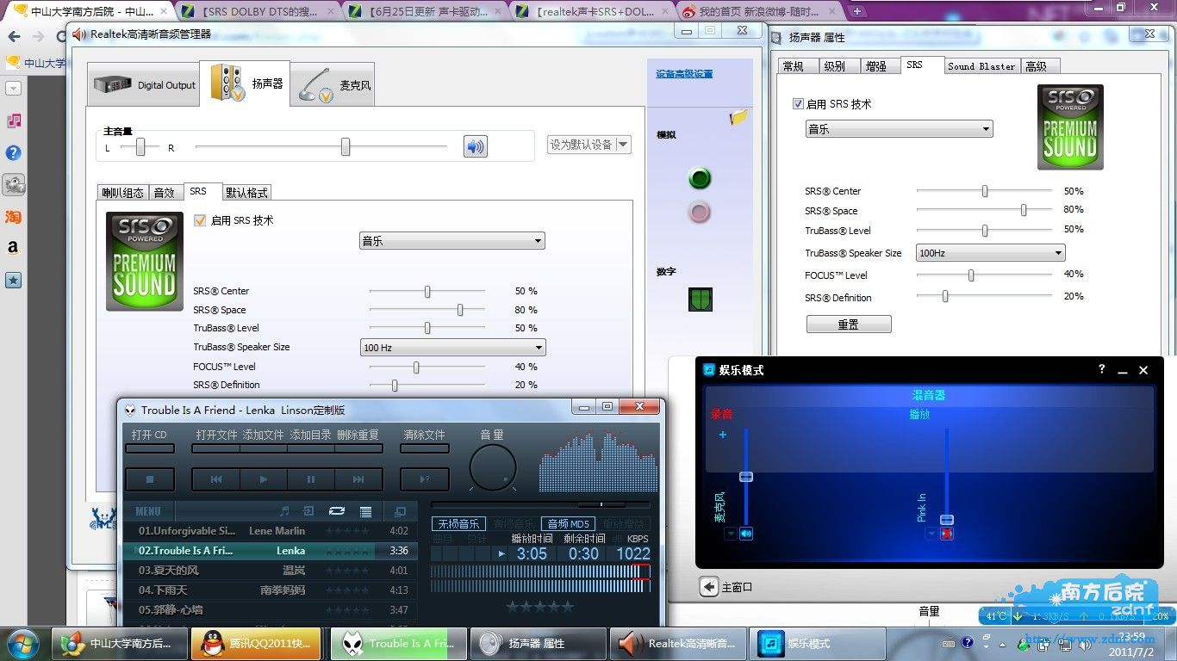Toggle 启用 SRS 技术 checkbox in Realtek manager
The image size is (1177, 661).
(200, 220)
